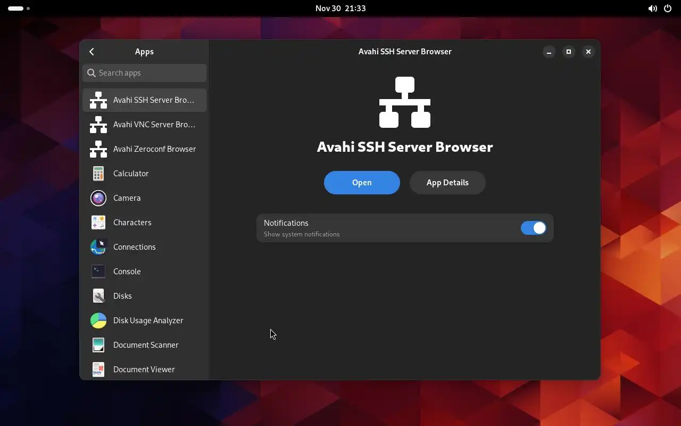Open the clock showing Nov 30 21:33

pyautogui.click(x=340, y=9)
